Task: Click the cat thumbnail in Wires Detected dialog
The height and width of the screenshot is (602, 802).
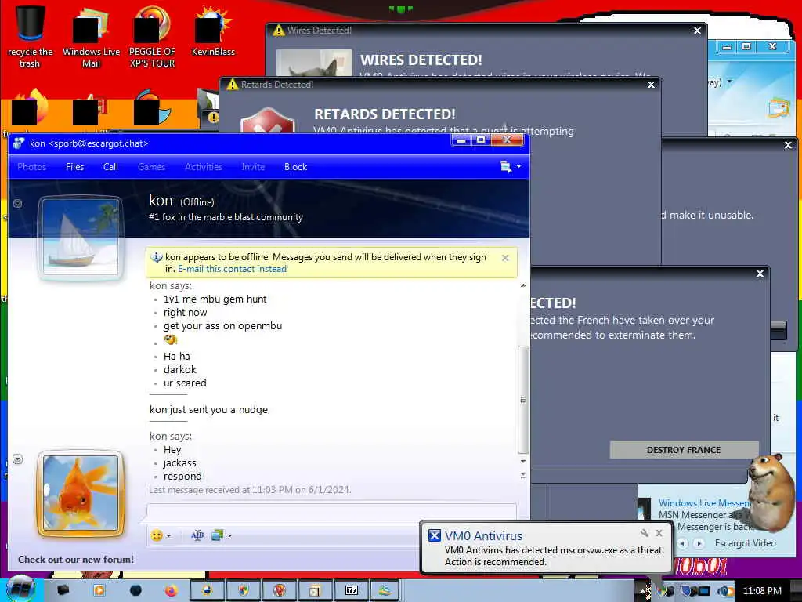Action: click(313, 63)
